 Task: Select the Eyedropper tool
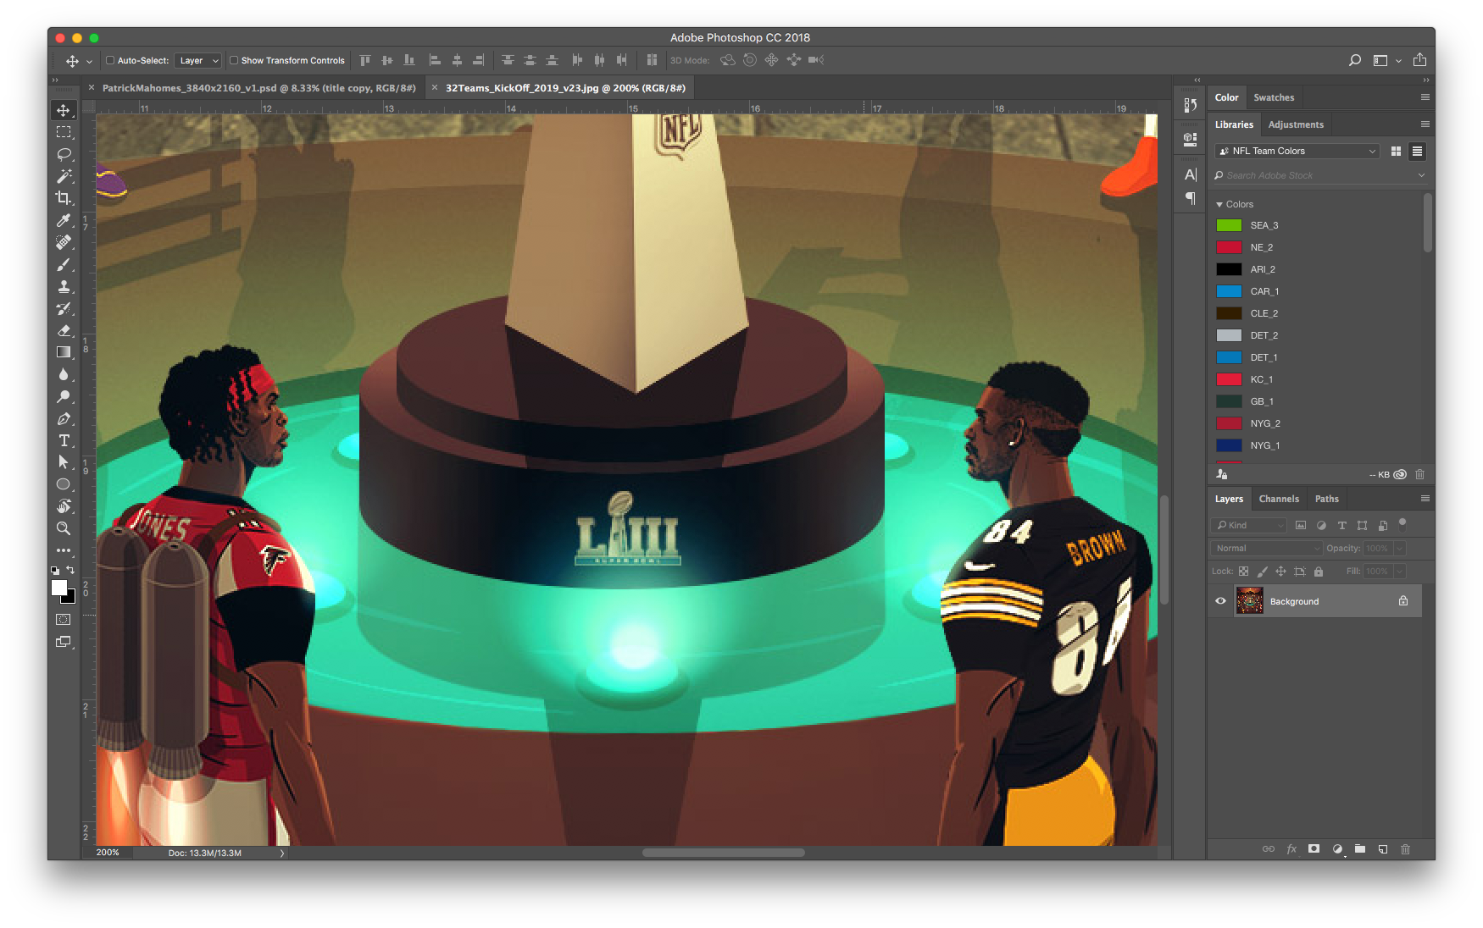[64, 220]
